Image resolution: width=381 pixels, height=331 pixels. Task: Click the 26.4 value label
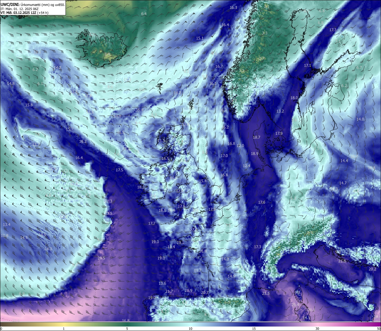click(x=295, y=305)
